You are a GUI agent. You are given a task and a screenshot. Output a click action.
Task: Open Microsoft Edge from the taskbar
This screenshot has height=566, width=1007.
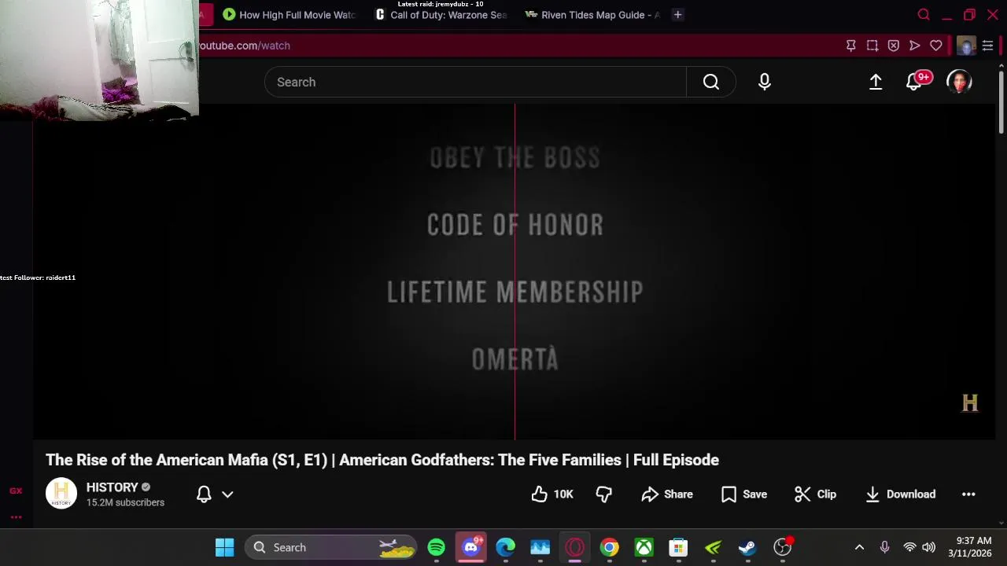[x=506, y=547]
